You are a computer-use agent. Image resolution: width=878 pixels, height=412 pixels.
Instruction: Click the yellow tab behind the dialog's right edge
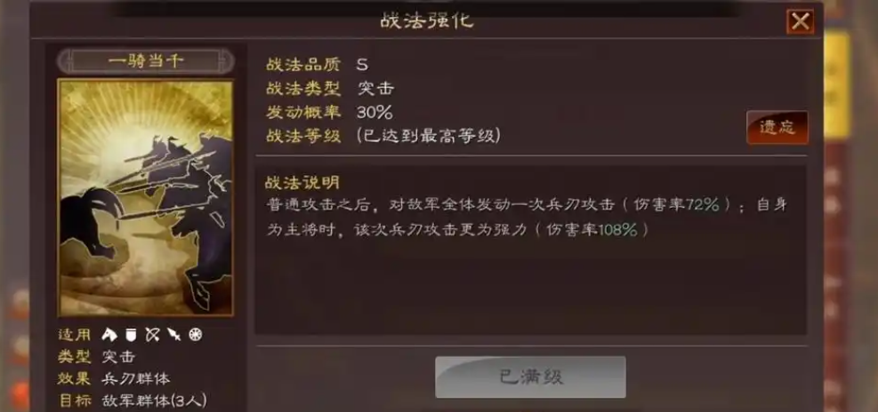tap(837, 85)
